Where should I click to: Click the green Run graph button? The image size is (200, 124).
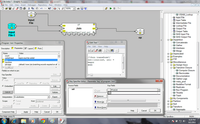[111, 9]
